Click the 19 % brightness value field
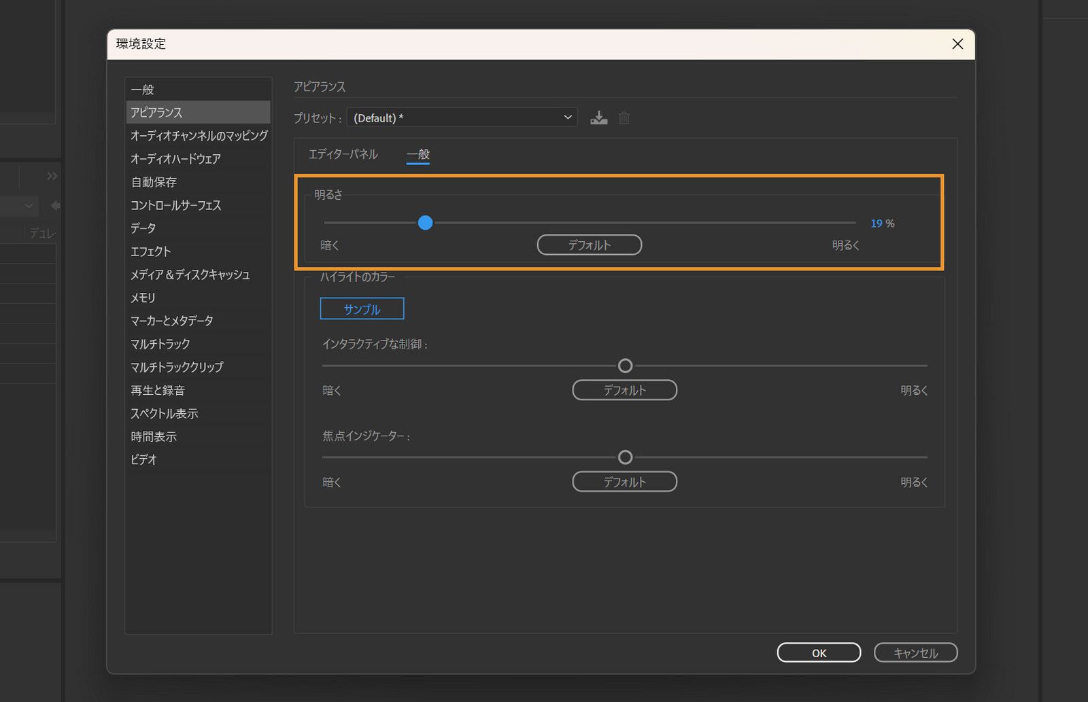Image resolution: width=1088 pixels, height=702 pixels. [877, 224]
